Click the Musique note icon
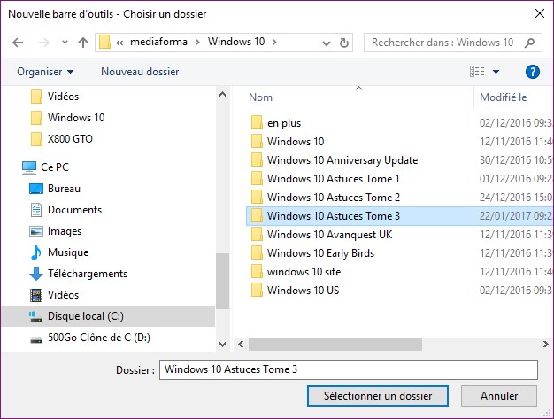Viewport: 554px width, 419px height. pos(36,252)
